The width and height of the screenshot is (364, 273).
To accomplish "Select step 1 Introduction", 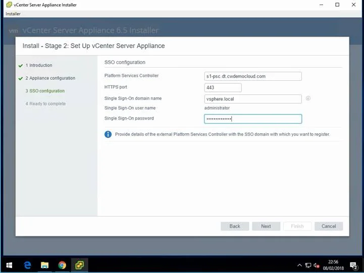I will pyautogui.click(x=39, y=66).
